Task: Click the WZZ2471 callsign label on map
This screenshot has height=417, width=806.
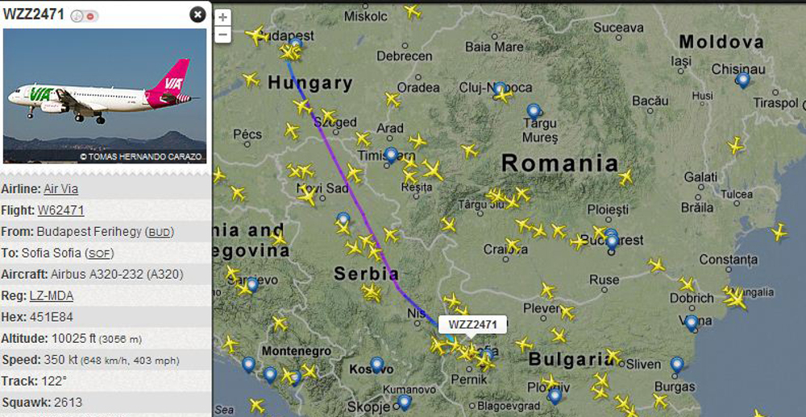Action: [472, 324]
